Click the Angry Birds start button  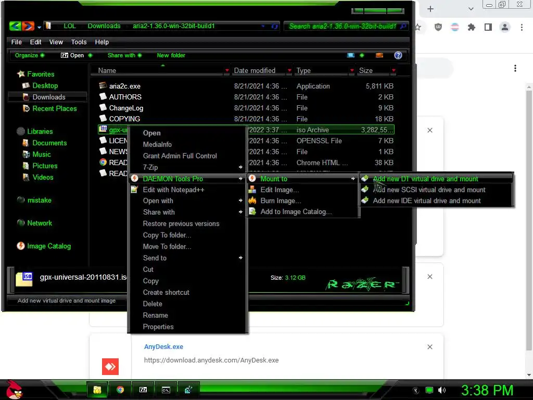[x=14, y=390]
